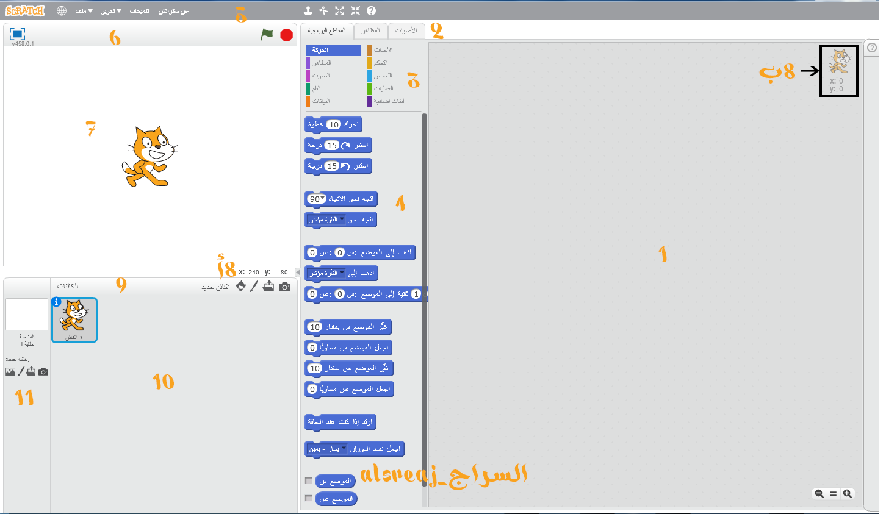Open target dropdown in 'اتجه نحو' block
This screenshot has height=514, width=886.
coord(327,220)
